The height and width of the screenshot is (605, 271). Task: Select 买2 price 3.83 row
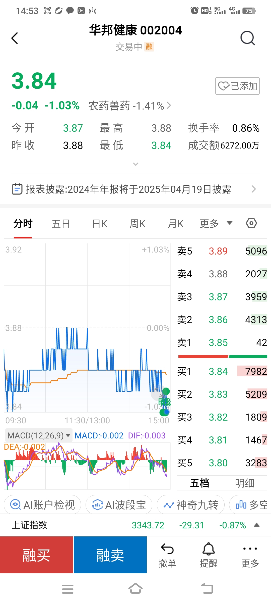pyautogui.click(x=222, y=394)
